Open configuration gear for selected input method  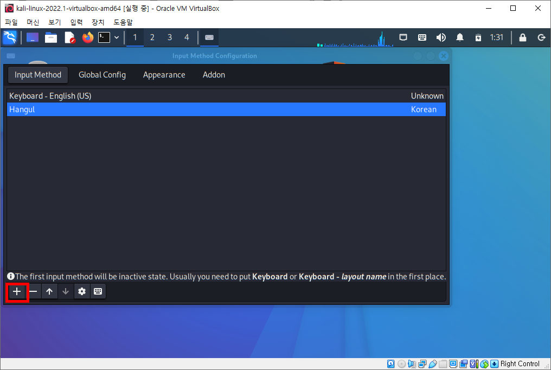tap(82, 291)
